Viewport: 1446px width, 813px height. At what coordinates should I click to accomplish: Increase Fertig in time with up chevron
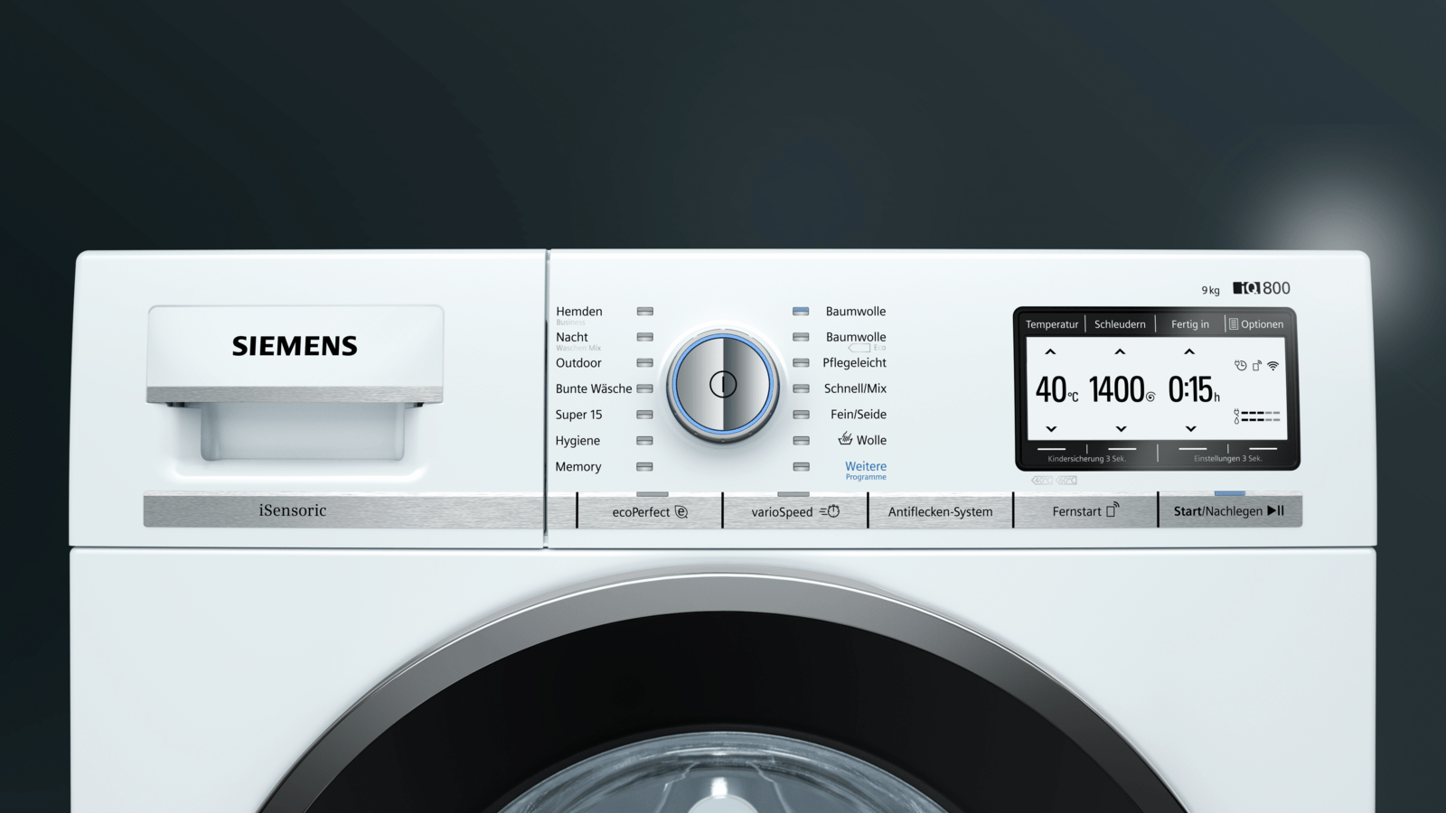1189,351
